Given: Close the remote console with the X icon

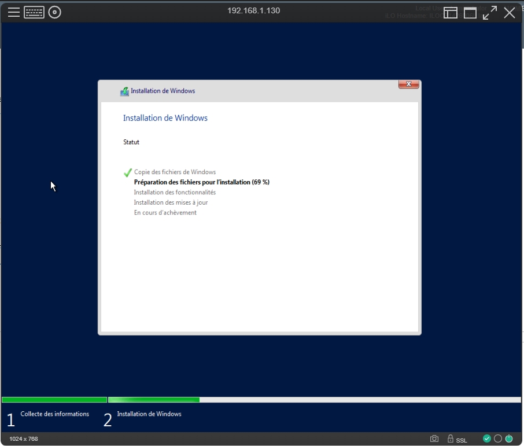Looking at the screenshot, I should pos(510,13).
